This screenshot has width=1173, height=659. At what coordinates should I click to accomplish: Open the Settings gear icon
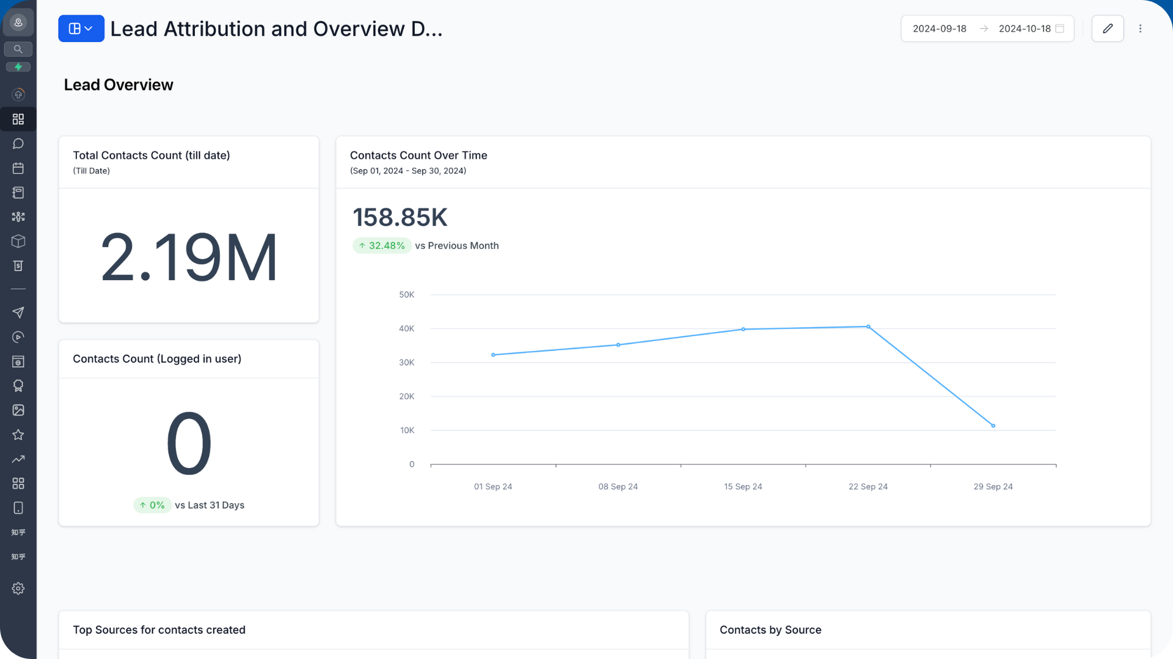coord(18,588)
